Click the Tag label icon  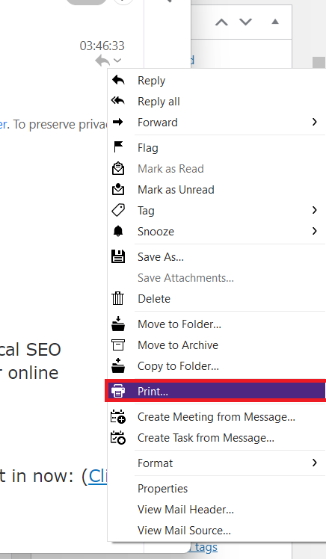click(118, 210)
